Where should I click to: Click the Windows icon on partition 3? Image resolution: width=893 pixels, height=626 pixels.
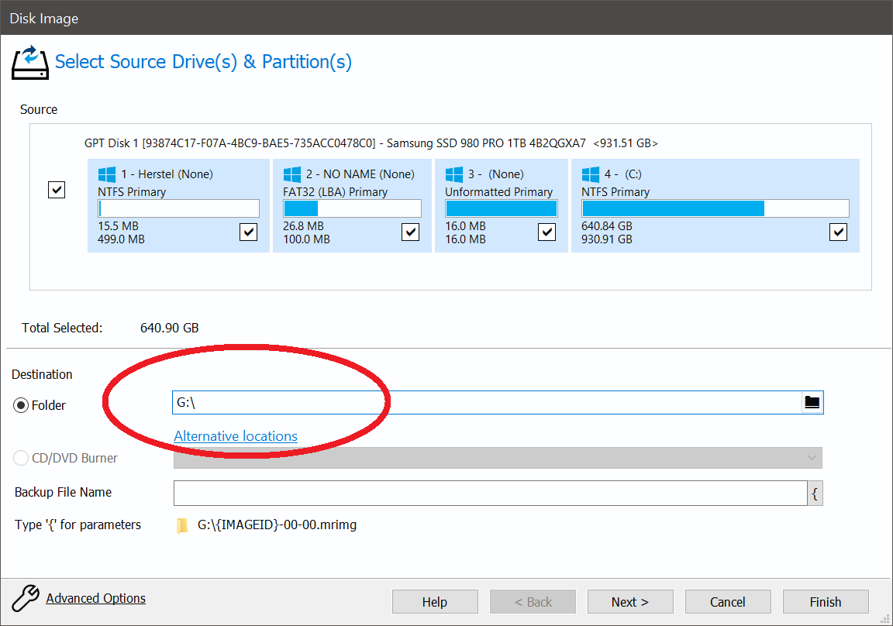click(x=453, y=174)
